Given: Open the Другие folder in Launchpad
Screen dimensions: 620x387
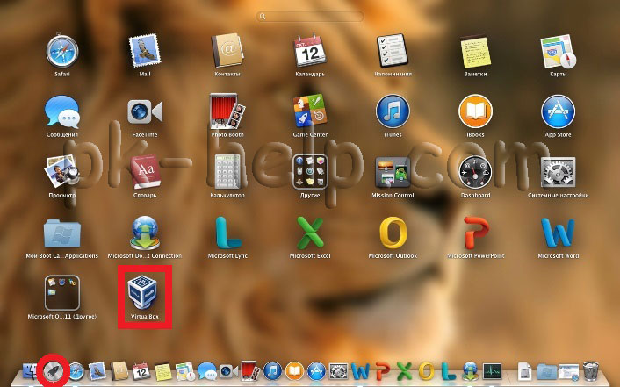Looking at the screenshot, I should point(310,172).
